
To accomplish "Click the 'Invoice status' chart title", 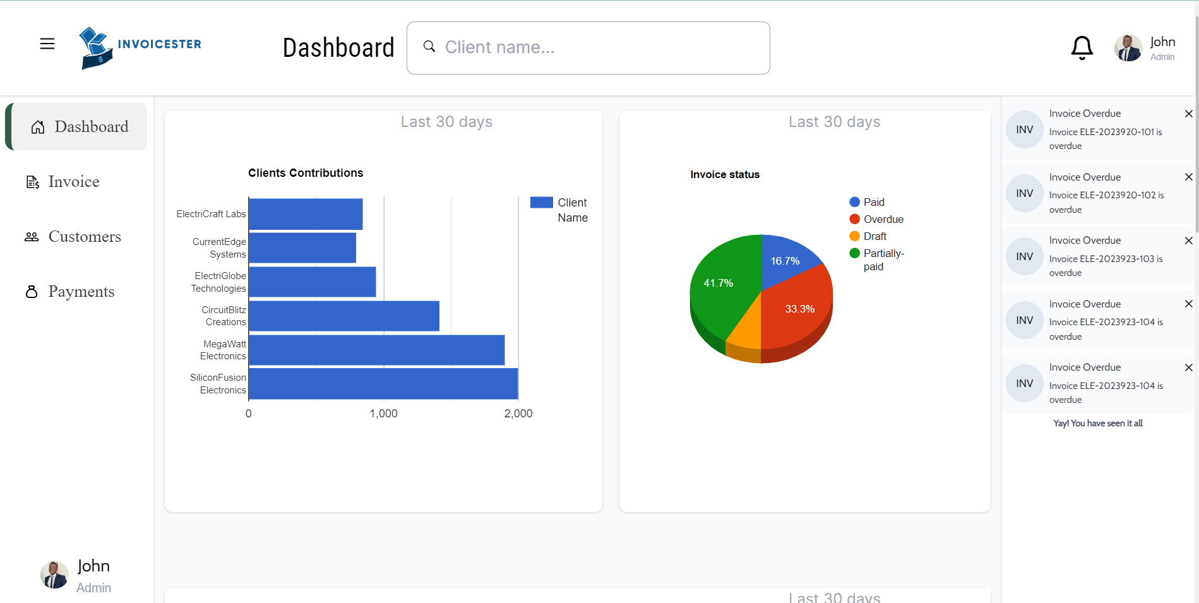I will pos(725,174).
